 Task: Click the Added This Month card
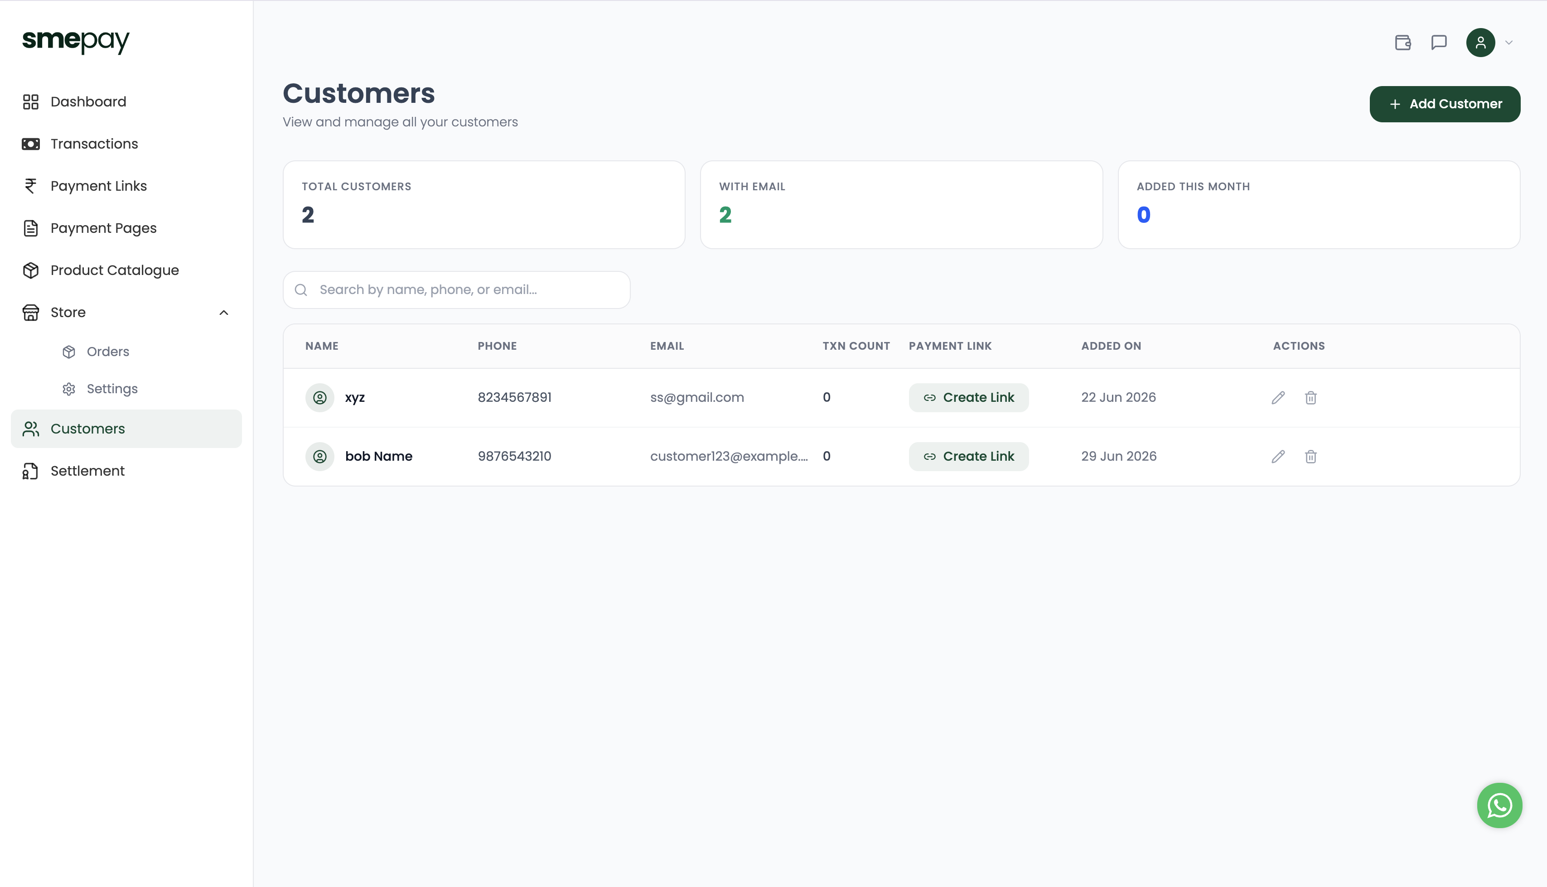pos(1319,205)
